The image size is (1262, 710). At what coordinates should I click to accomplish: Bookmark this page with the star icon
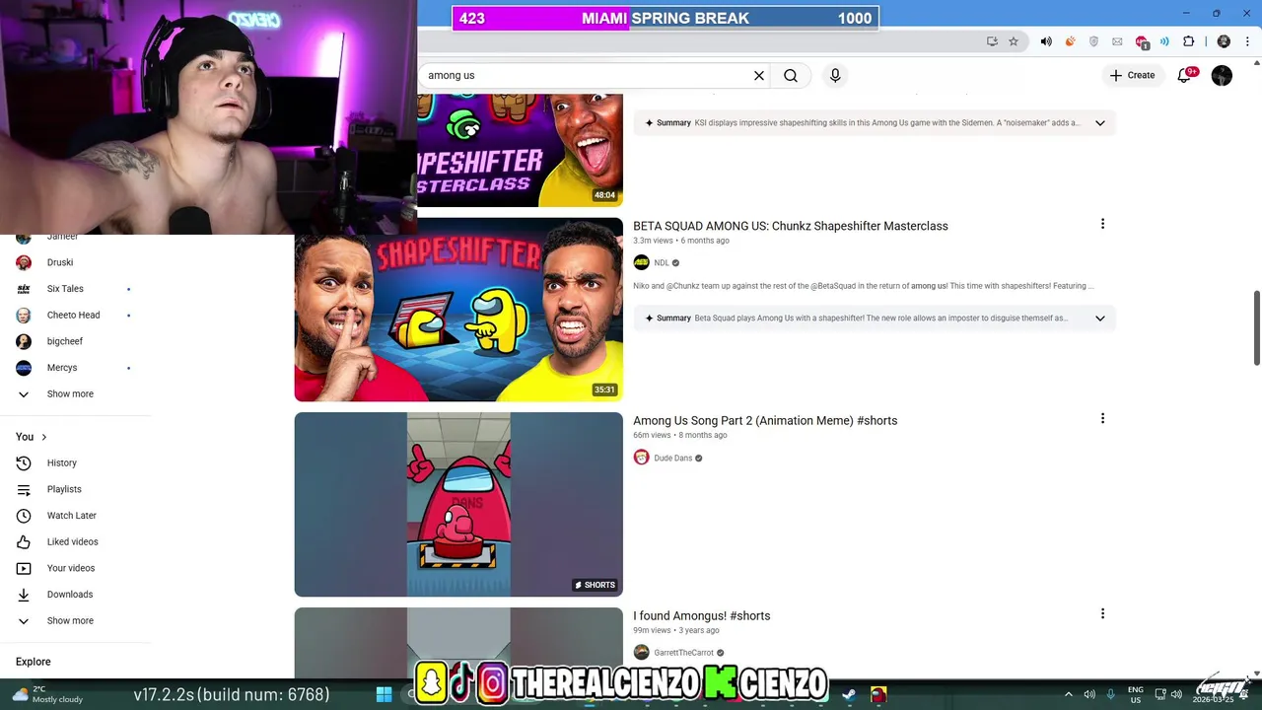1014,41
